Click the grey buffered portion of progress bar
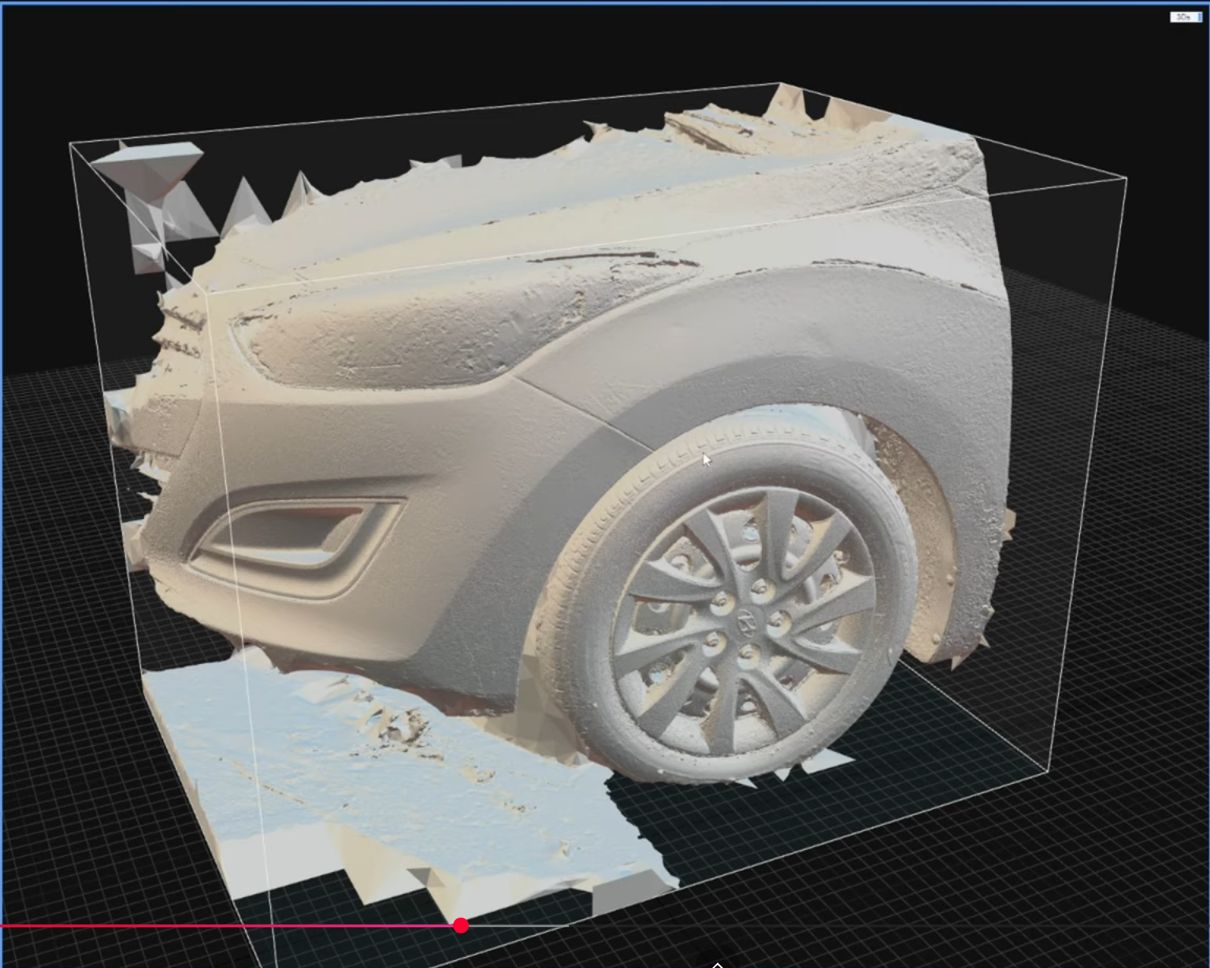 tap(518, 926)
